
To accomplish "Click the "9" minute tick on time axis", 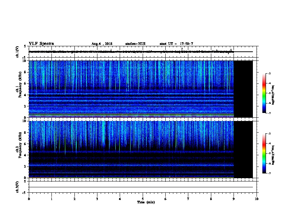I will click(234, 199).
